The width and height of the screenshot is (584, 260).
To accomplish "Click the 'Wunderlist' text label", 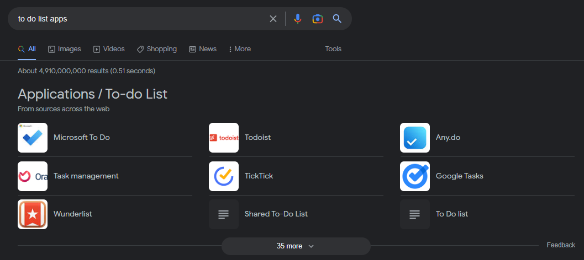I will [72, 214].
